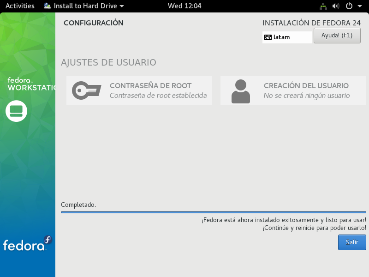Click the "CONFIGURACIÓN" title
369x277 pixels.
(94, 23)
